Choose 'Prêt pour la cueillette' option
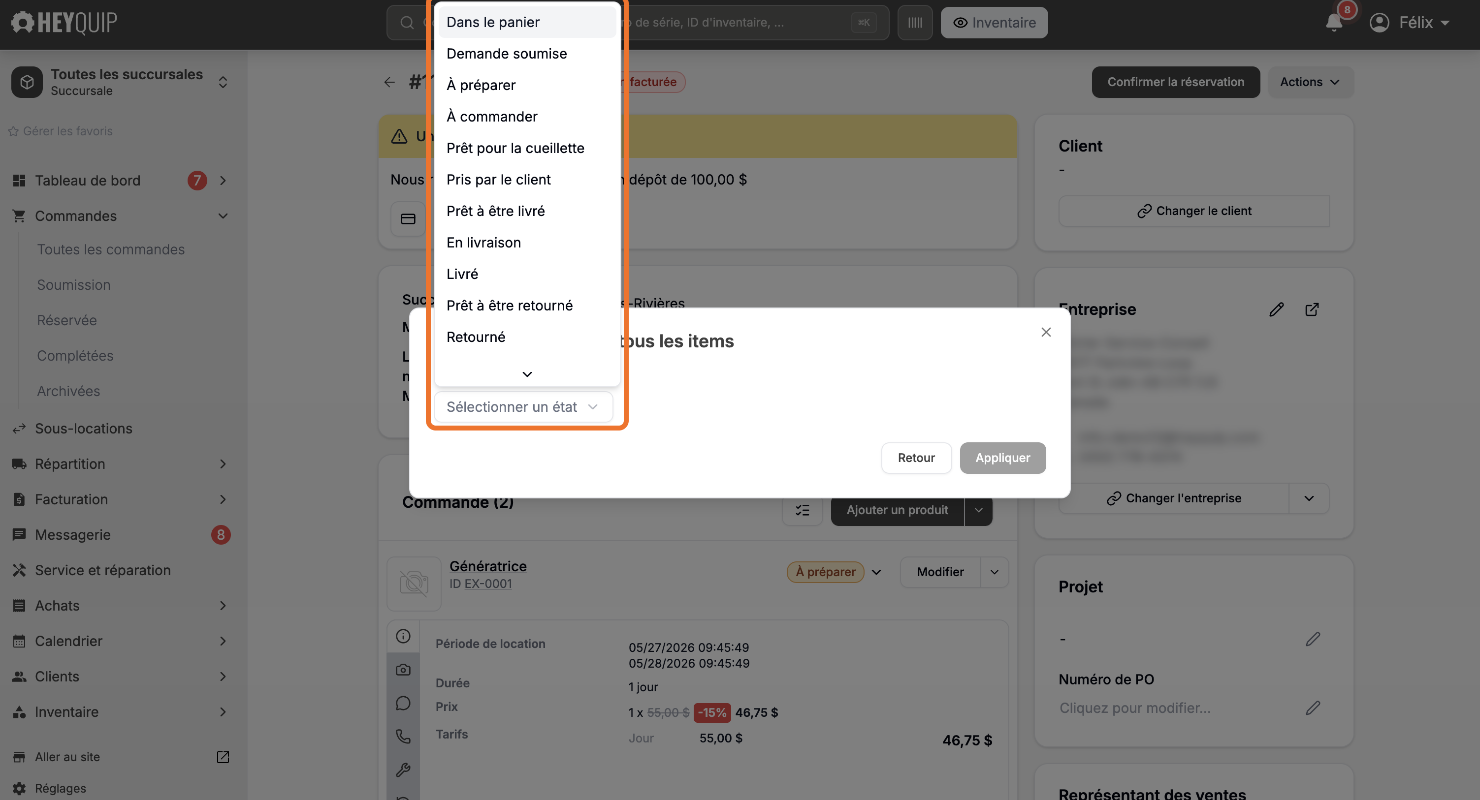Screen dimensions: 1480x800 tap(526, 148)
